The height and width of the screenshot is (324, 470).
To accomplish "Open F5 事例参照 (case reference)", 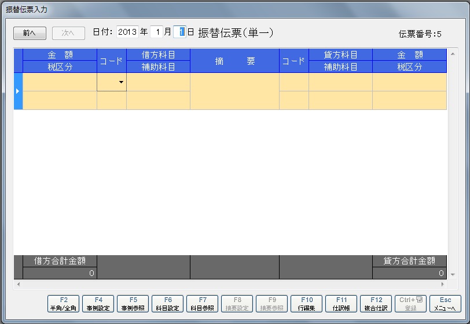I will click(133, 304).
